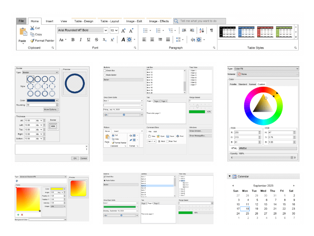
Task: Click the Show MessageBox... button
Action: coord(200,136)
